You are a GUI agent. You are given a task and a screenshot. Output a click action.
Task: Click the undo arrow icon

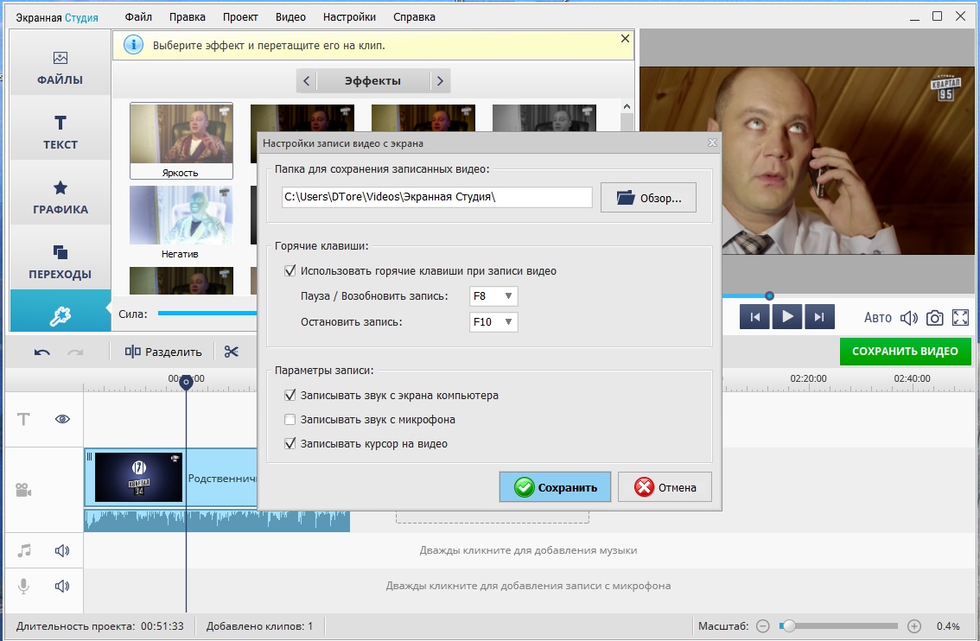point(41,352)
